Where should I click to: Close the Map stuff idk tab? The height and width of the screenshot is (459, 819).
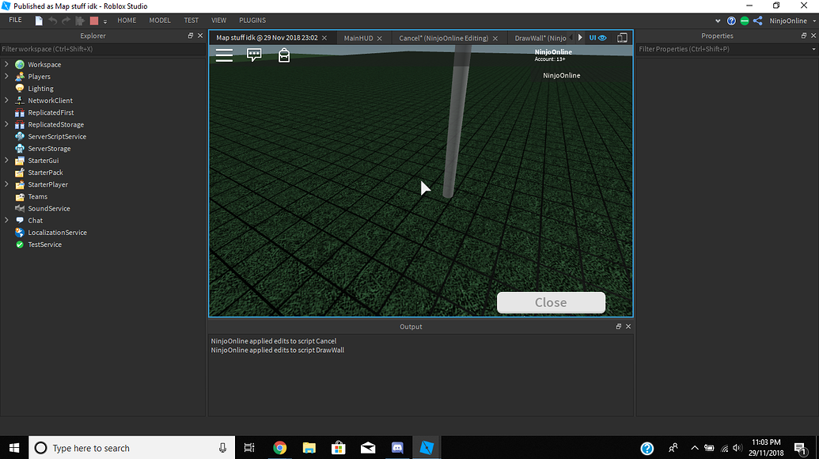click(x=324, y=38)
